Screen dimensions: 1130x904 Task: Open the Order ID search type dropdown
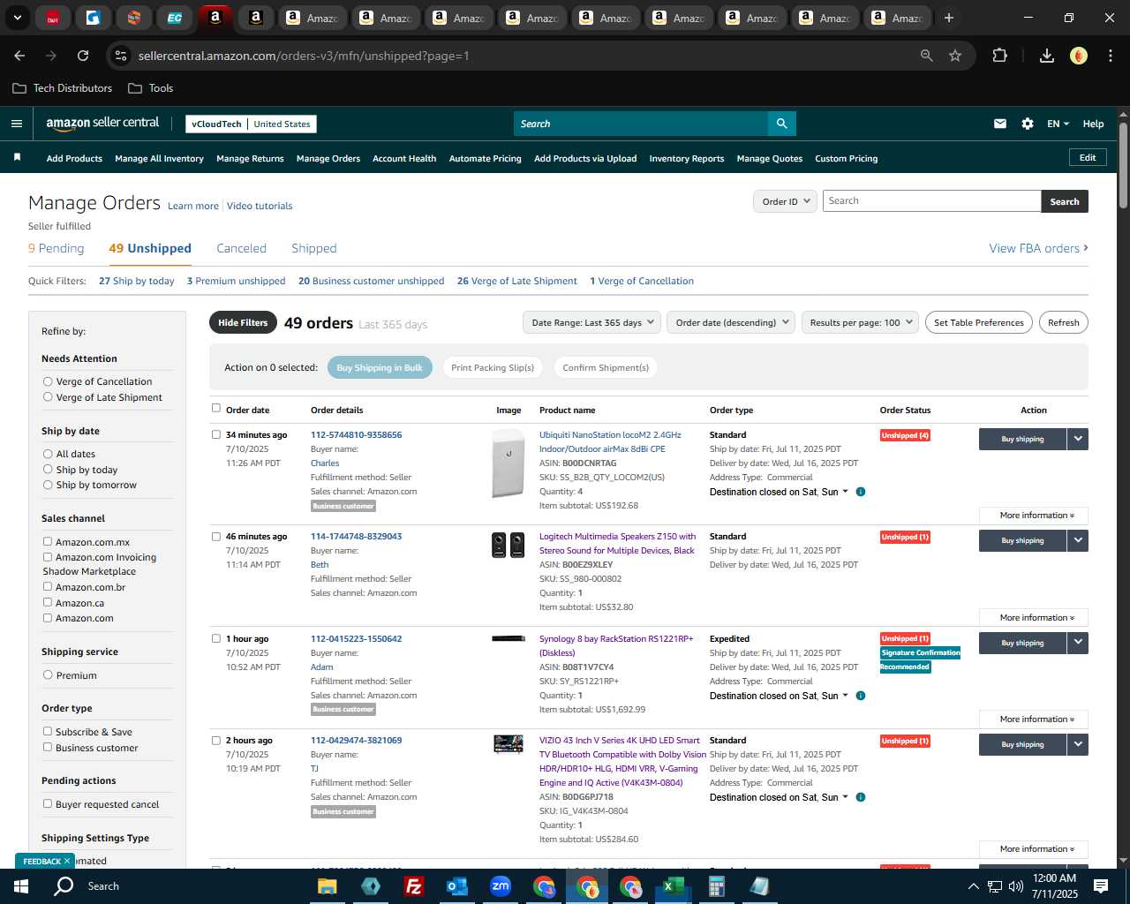784,201
